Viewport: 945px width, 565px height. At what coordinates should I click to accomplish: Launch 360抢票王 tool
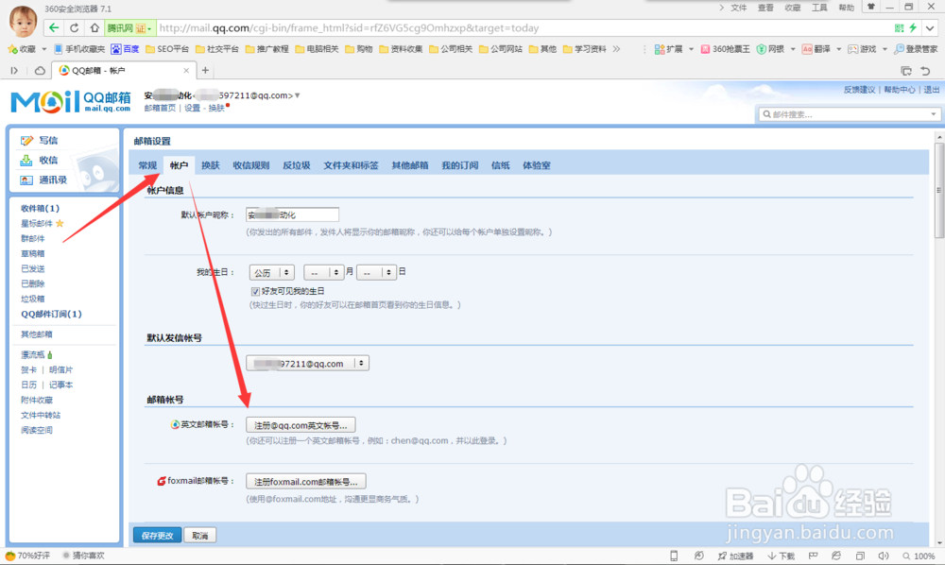pyautogui.click(x=725, y=49)
